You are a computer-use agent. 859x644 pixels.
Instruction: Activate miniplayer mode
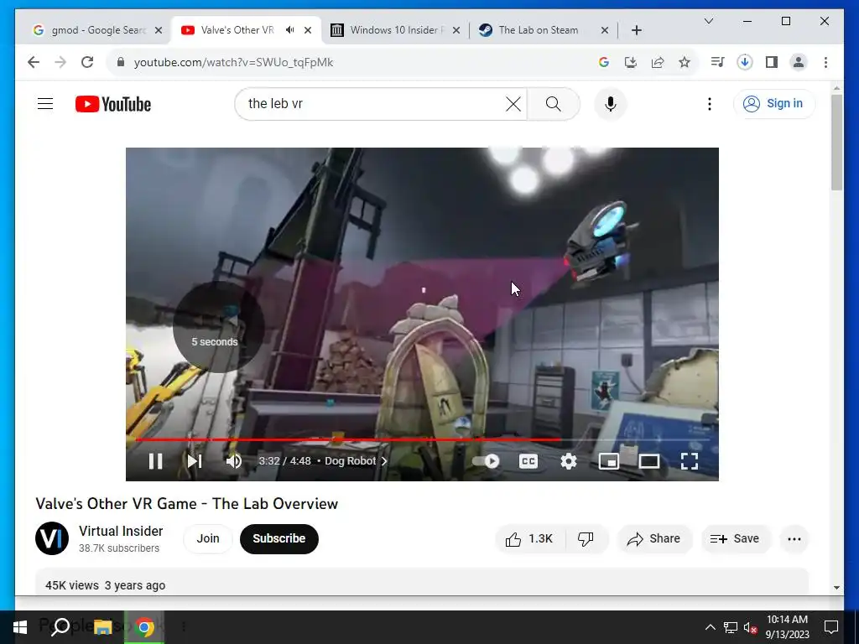pos(609,461)
